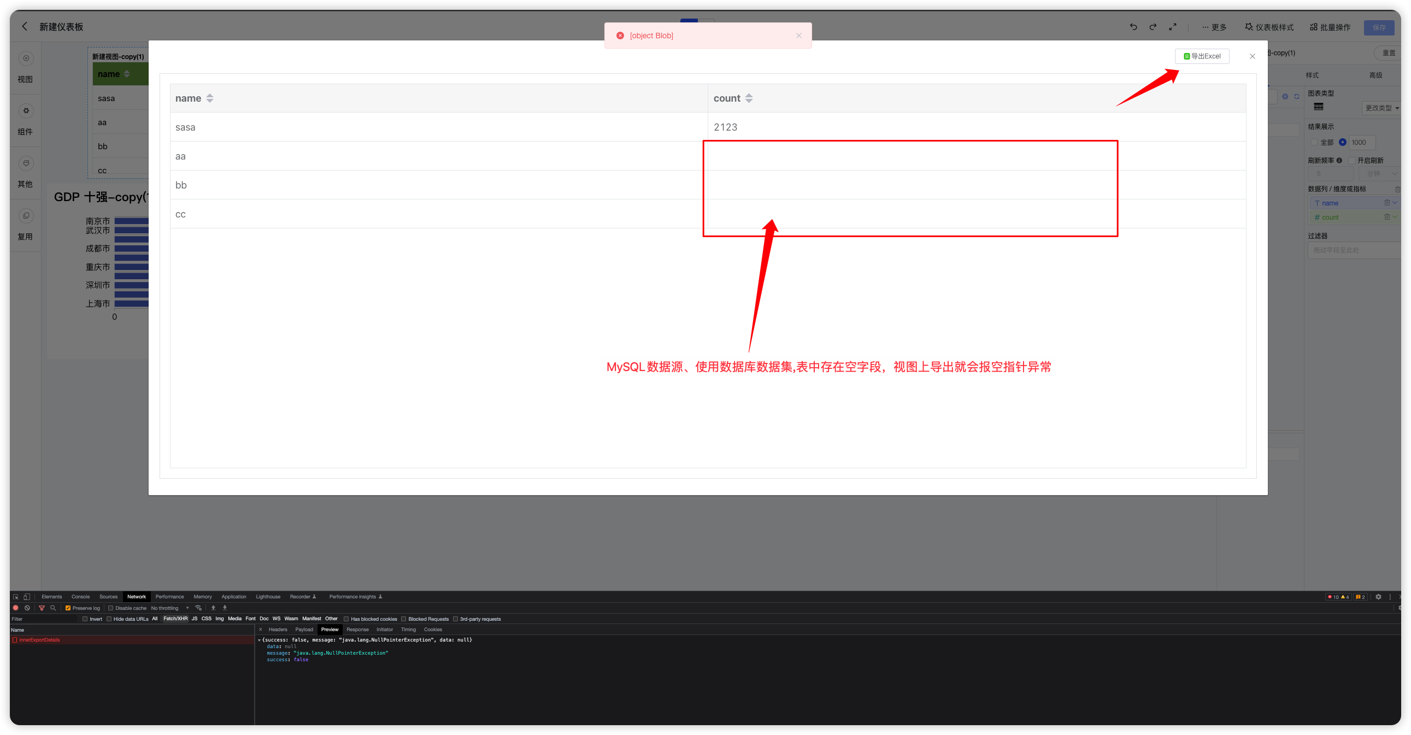Open the Preview tab in DevTools
Screen dimensions: 1411x735
[x=330, y=630]
